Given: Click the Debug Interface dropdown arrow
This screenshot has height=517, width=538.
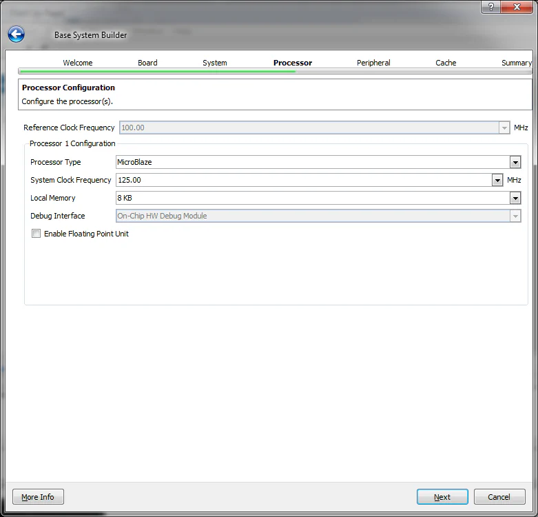Looking at the screenshot, I should coord(515,216).
